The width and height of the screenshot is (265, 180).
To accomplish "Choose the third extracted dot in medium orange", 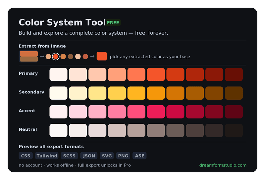I will (x=63, y=56).
